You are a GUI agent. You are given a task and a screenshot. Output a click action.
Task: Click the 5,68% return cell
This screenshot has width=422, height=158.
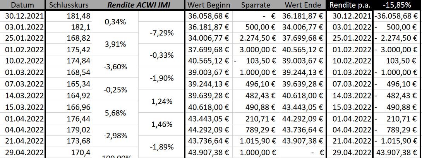115,113
